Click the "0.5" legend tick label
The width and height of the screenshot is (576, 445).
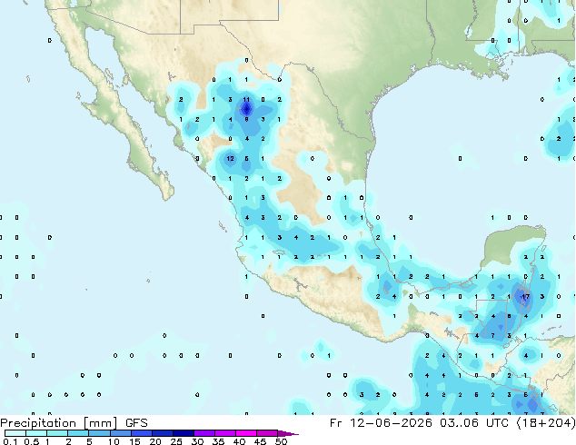(x=32, y=441)
